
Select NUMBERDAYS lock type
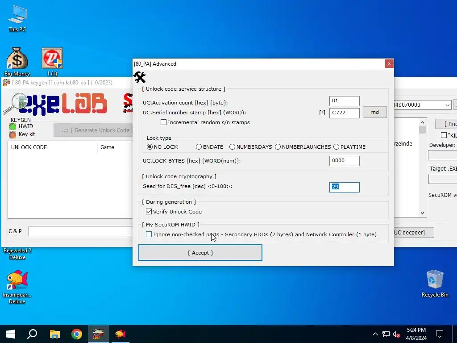point(232,146)
